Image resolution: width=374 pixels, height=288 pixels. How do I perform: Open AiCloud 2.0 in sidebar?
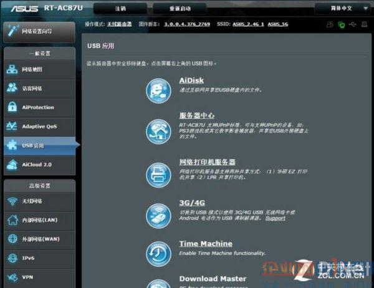40,165
